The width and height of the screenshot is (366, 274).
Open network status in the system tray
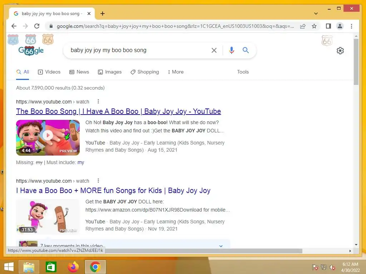[324, 267]
